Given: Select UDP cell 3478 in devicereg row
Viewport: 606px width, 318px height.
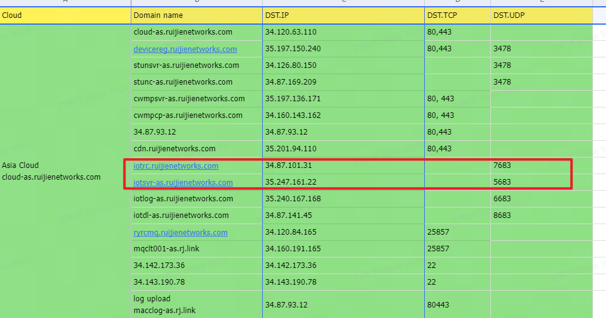Looking at the screenshot, I should pyautogui.click(x=542, y=49).
